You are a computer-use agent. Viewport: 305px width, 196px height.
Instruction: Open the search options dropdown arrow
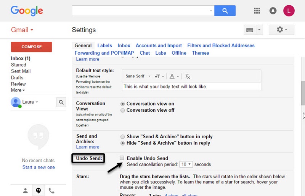click(x=211, y=11)
